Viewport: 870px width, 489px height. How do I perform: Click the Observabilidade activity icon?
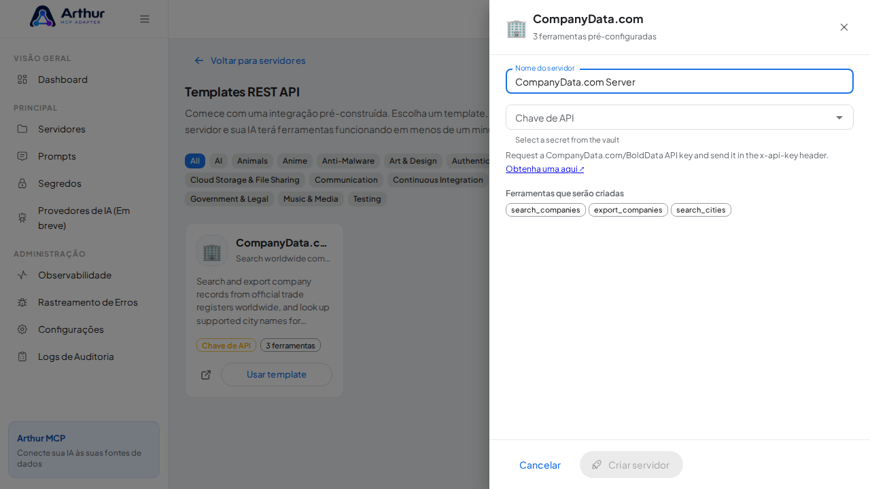coord(22,275)
